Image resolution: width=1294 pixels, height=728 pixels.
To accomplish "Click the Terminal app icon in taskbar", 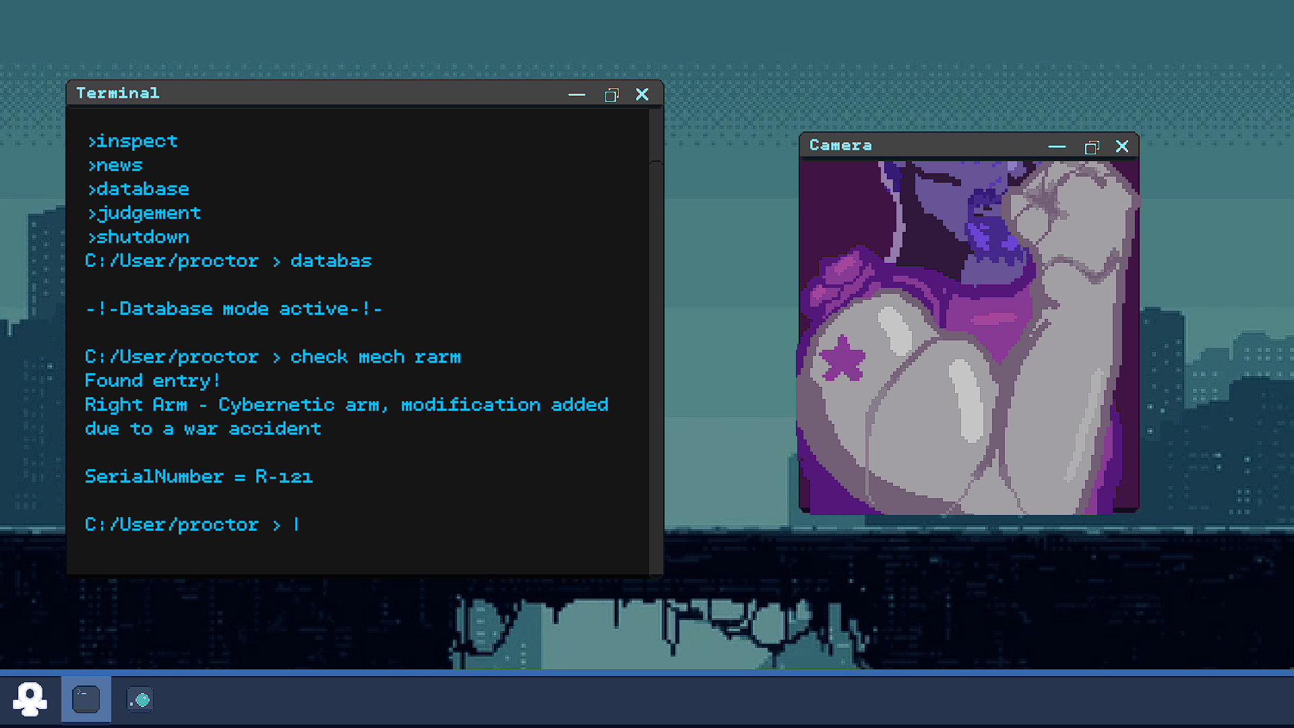I will (86, 699).
